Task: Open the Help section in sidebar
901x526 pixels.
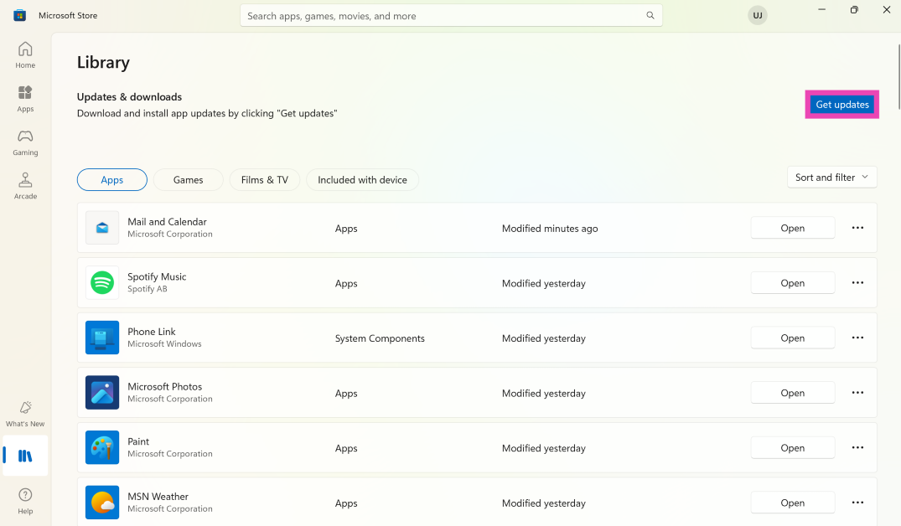Action: [25, 501]
